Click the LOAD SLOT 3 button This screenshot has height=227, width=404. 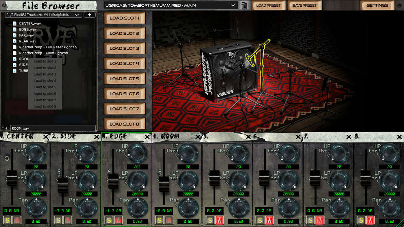click(x=125, y=48)
